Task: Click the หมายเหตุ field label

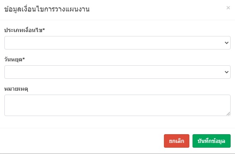Action: click(x=16, y=89)
